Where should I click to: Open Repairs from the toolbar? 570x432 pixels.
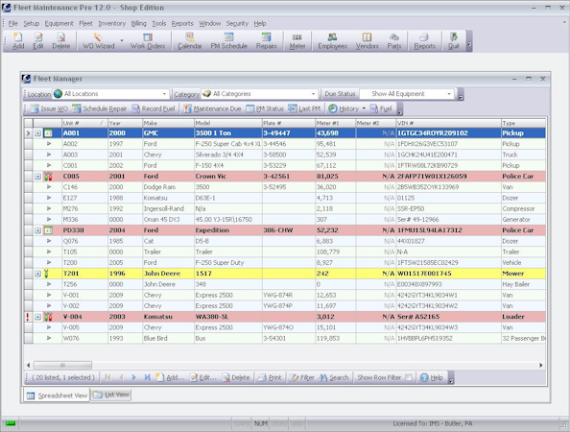(x=266, y=40)
